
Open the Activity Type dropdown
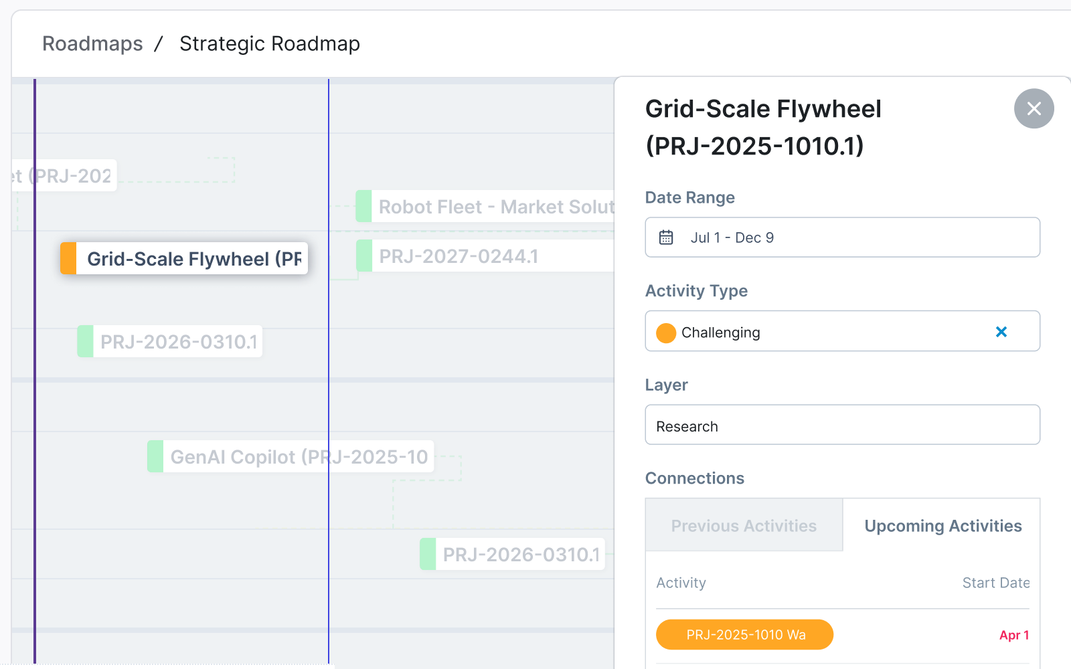click(x=842, y=331)
